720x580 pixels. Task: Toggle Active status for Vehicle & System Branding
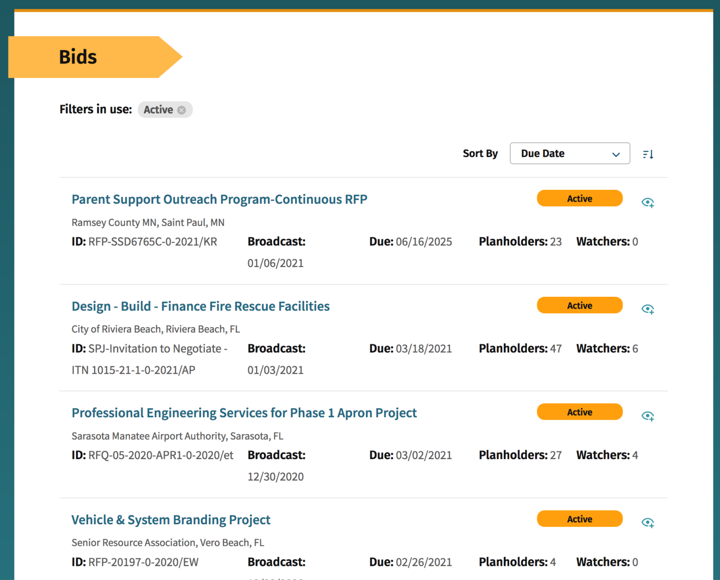click(x=579, y=519)
